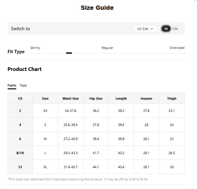Click the Product Chart heading
Viewport: 197px width, 189px height.
25,69
